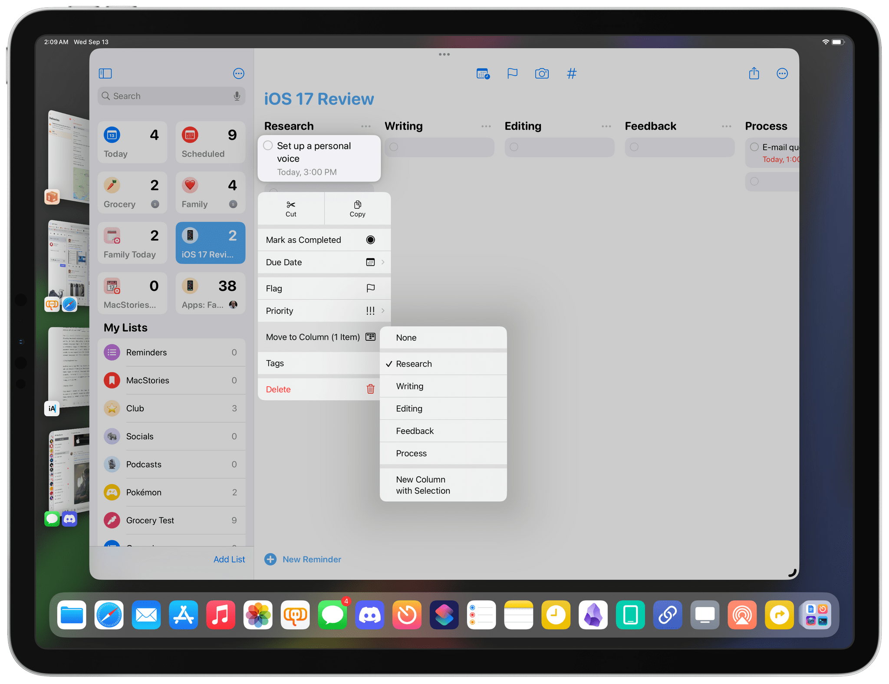Image resolution: width=889 pixels, height=684 pixels.
Task: Open window multitasking three-dot control
Action: click(x=444, y=54)
